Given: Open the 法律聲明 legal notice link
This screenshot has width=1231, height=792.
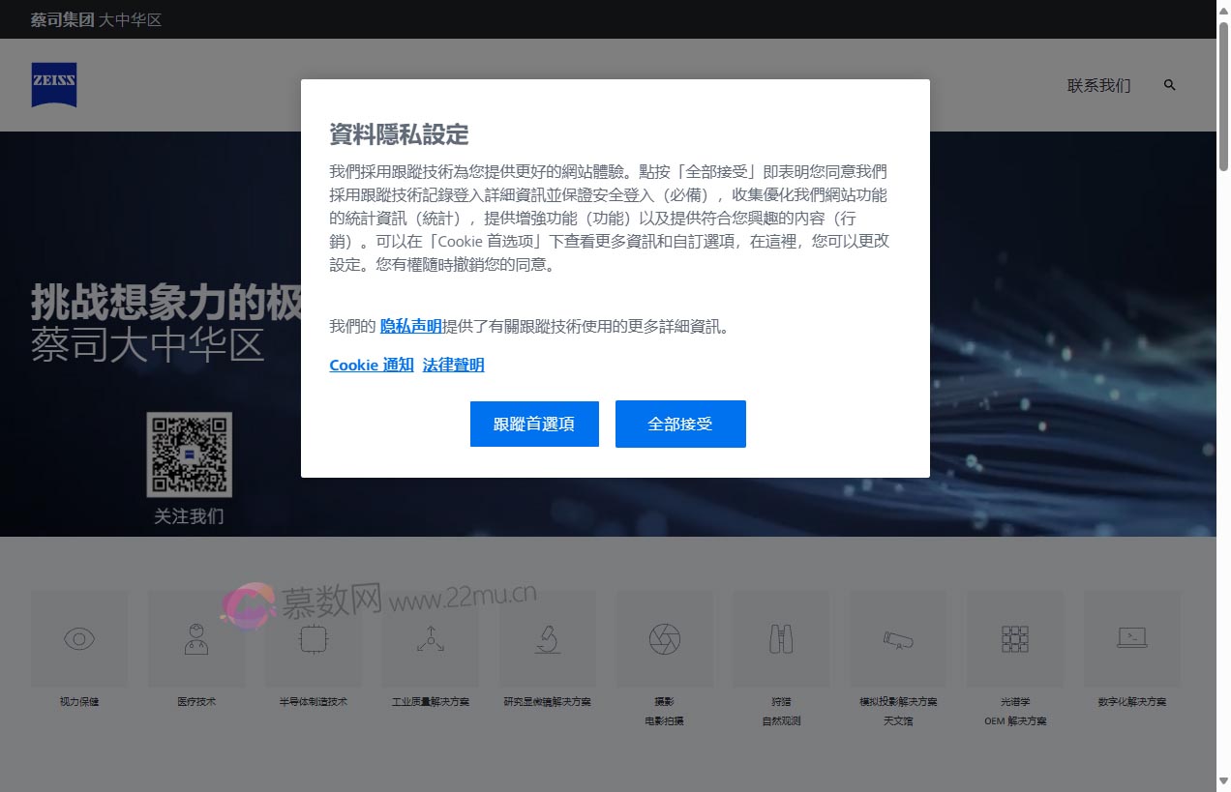Looking at the screenshot, I should tap(453, 365).
